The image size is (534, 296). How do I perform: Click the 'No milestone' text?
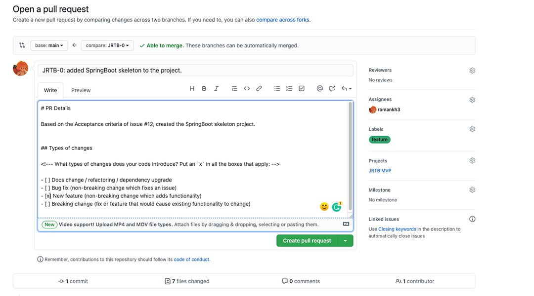[382, 200]
